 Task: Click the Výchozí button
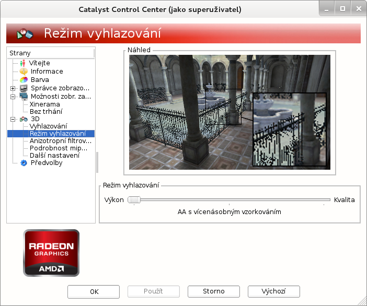273,291
